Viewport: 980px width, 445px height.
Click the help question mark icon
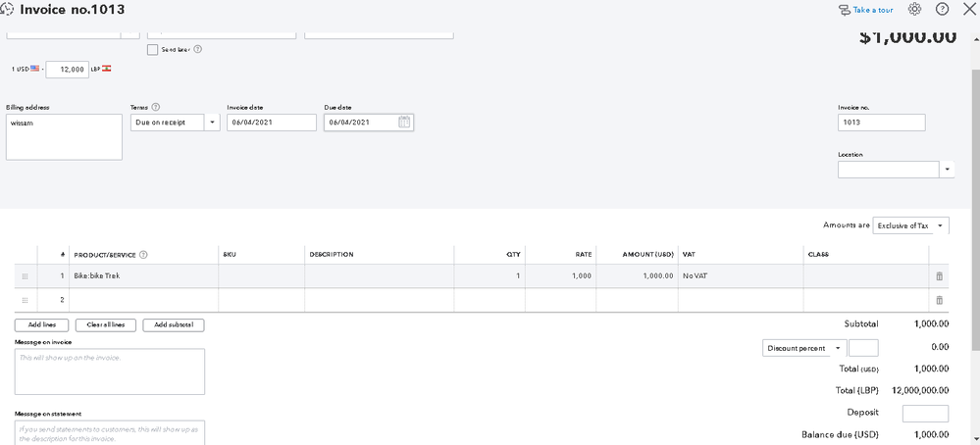pos(942,10)
